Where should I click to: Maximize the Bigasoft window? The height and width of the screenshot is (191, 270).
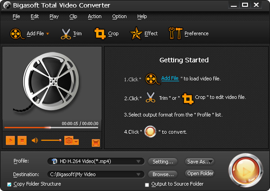pyautogui.click(x=245, y=5)
